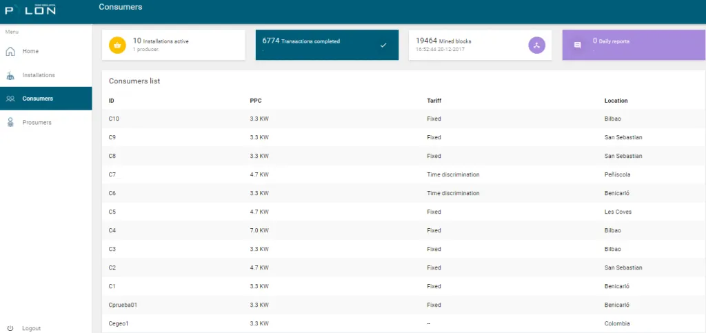Screen dimensions: 706x333
Task: Open the 0 Daily reports card
Action: pyautogui.click(x=634, y=45)
